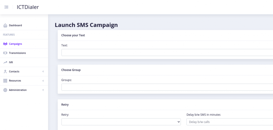Open the Campaigns menu label
This screenshot has height=130, width=273.
click(x=15, y=44)
